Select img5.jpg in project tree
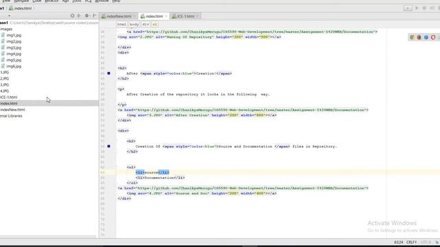The width and height of the screenshot is (440, 247). (x=14, y=60)
